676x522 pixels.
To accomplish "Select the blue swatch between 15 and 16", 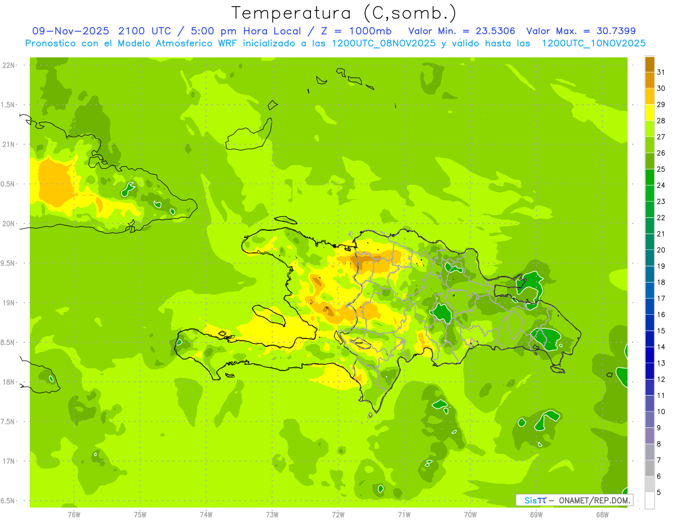I will click(x=650, y=323).
